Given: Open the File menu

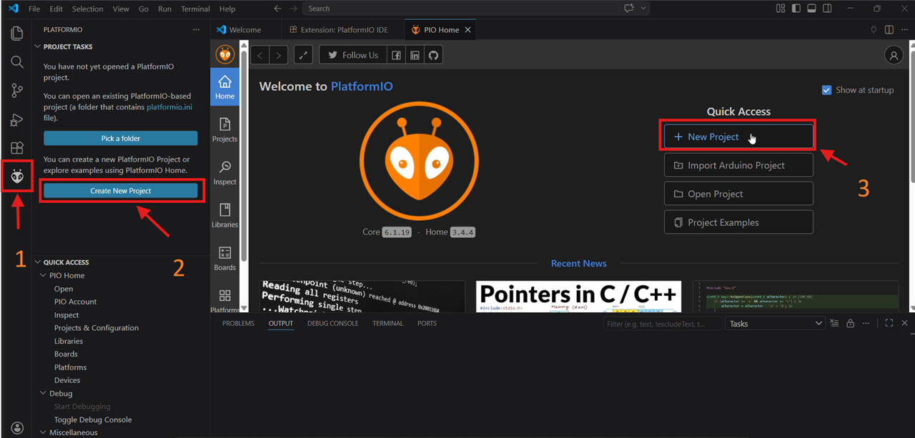Looking at the screenshot, I should (x=34, y=9).
